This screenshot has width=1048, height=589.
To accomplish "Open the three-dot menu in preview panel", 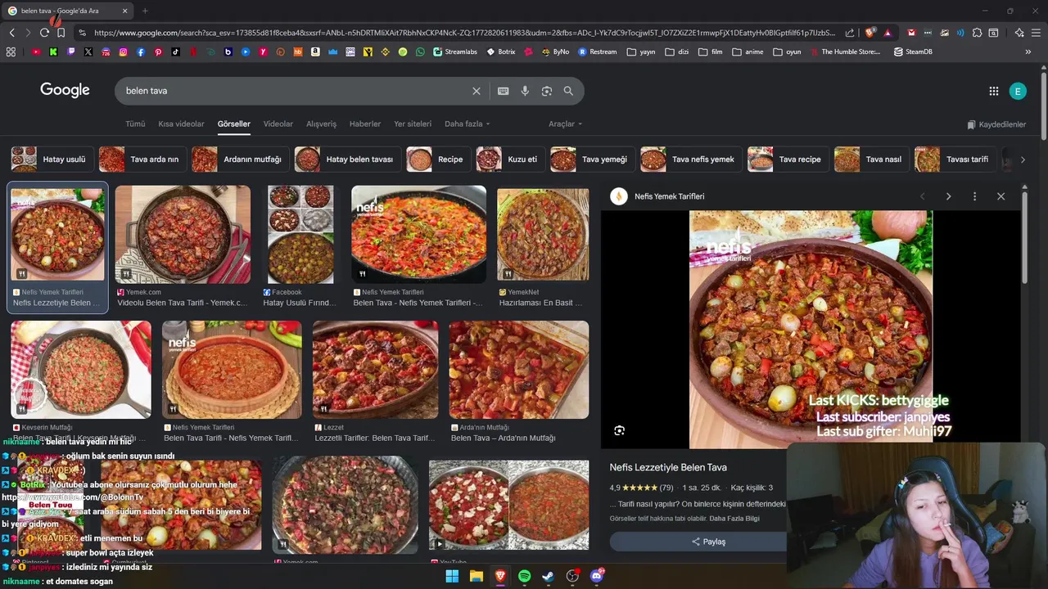I will click(x=974, y=196).
